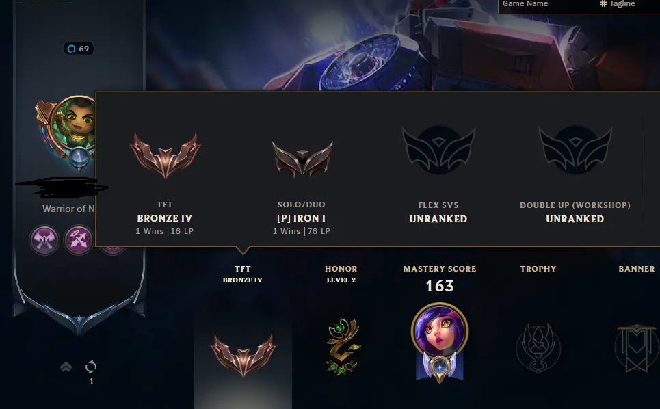The width and height of the screenshot is (660, 409).
Task: Click the Mastery Score 163 number
Action: [x=440, y=286]
